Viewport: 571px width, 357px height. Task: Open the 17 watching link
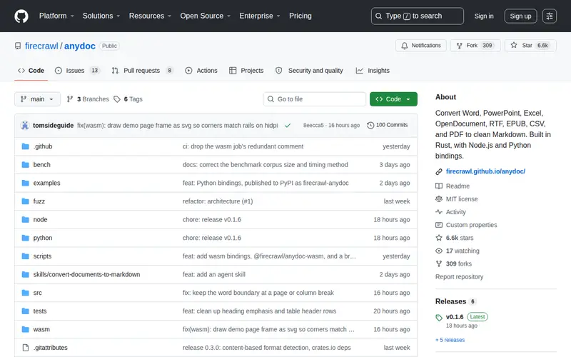coord(458,251)
